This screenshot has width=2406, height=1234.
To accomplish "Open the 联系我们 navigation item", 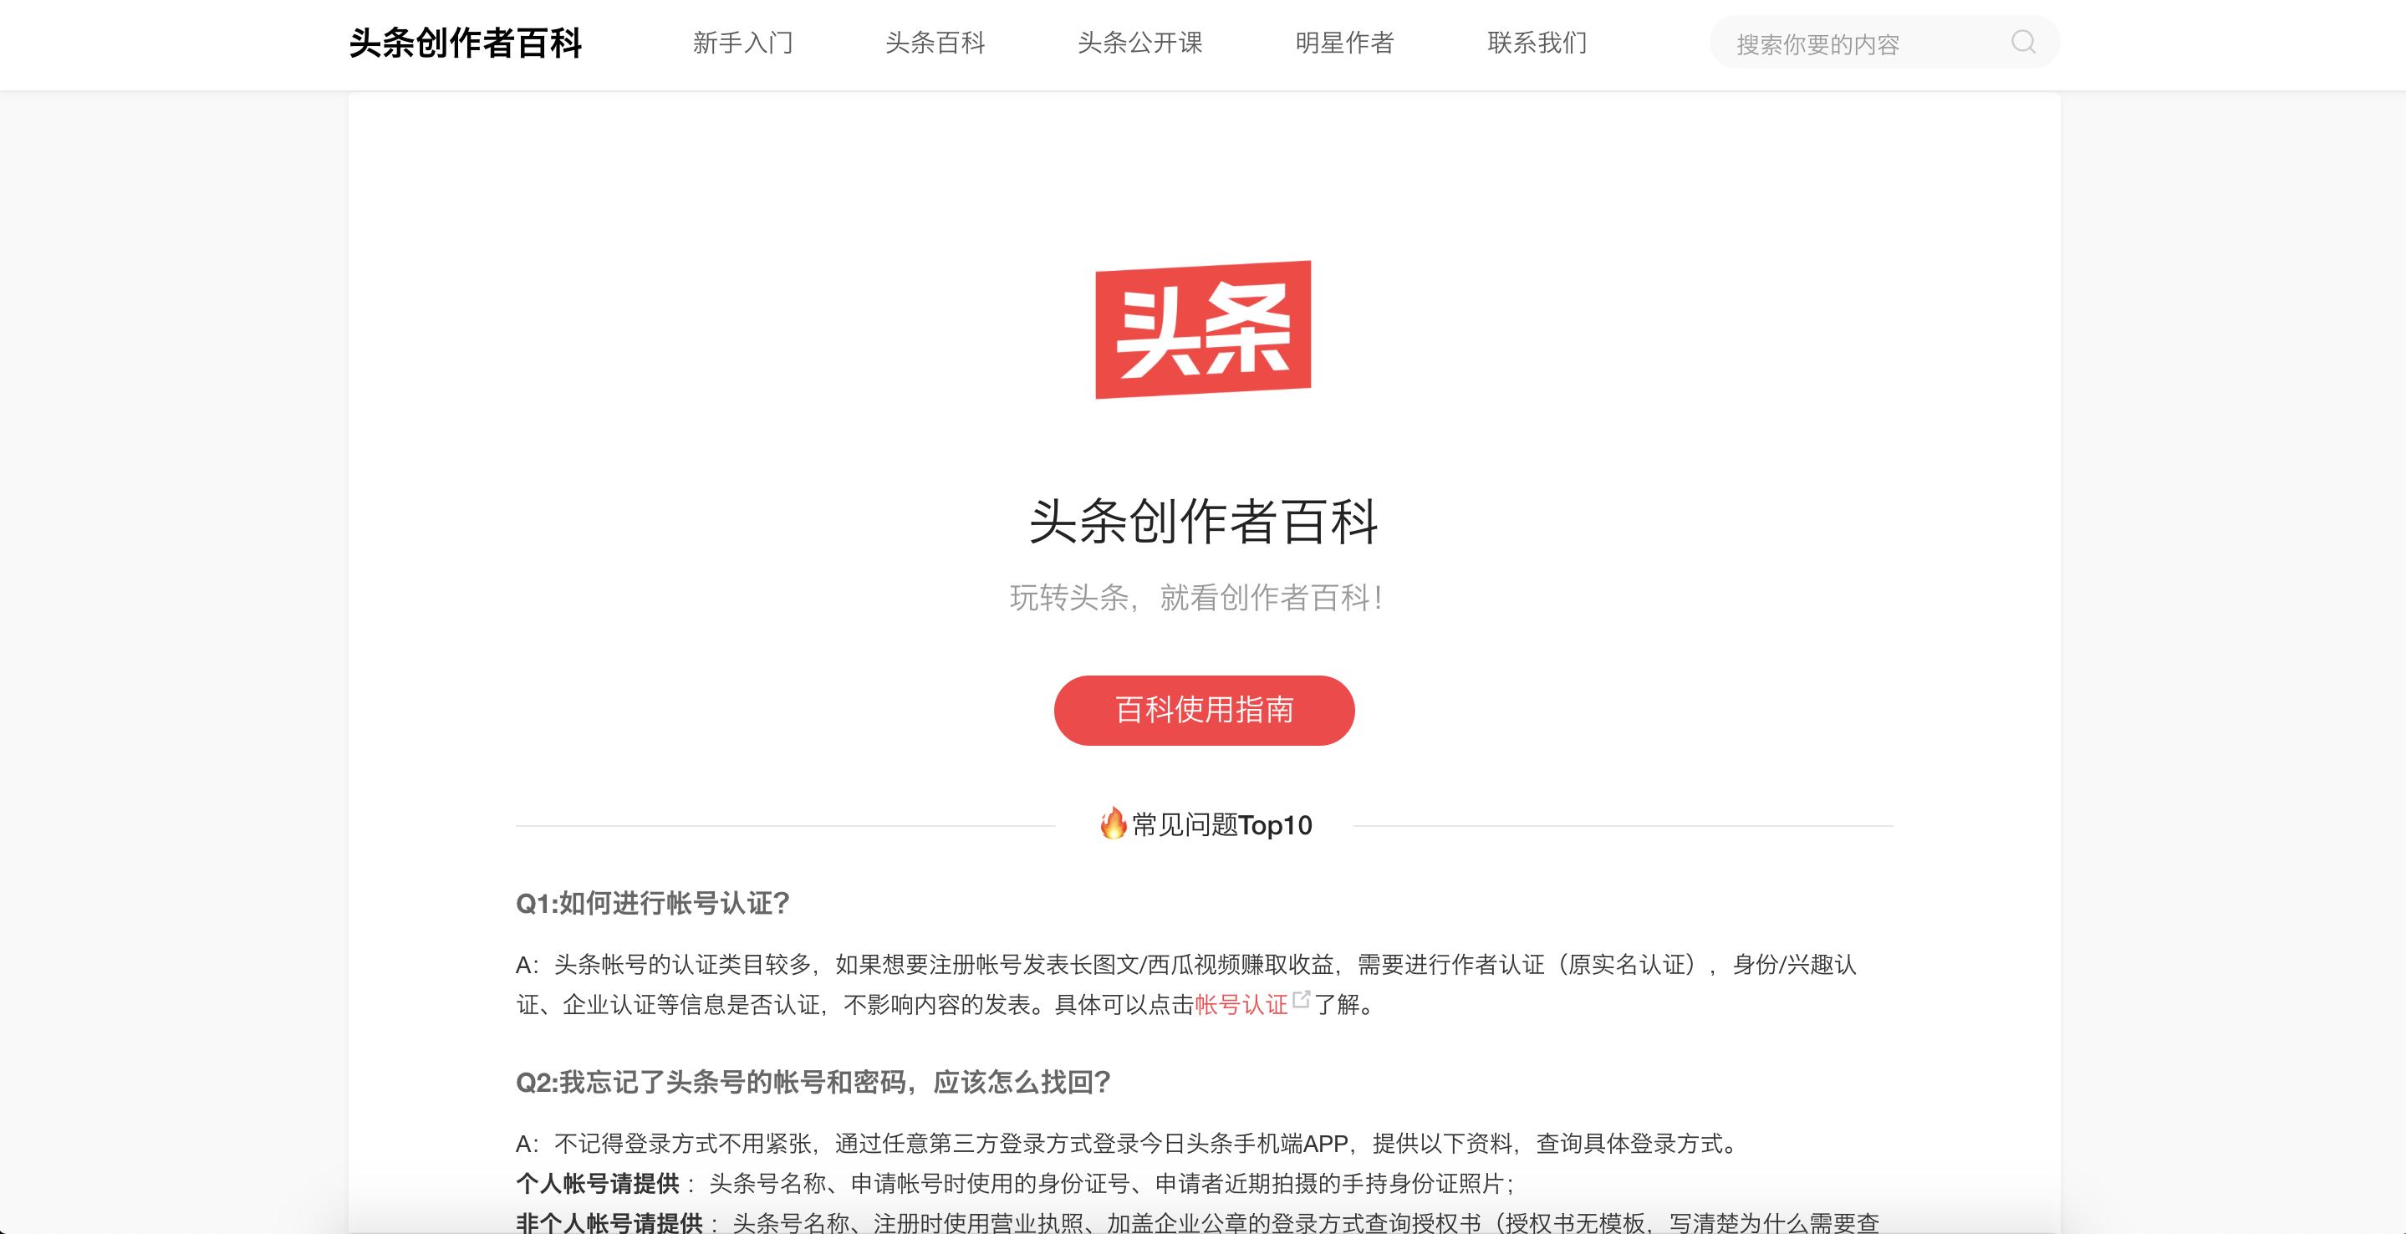I will click(1537, 43).
